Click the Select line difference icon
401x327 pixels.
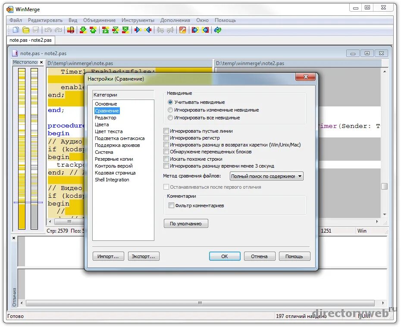tap(71, 30)
